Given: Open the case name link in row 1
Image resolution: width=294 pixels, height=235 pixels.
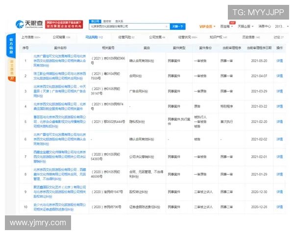Looking at the screenshot, I should tap(60, 61).
